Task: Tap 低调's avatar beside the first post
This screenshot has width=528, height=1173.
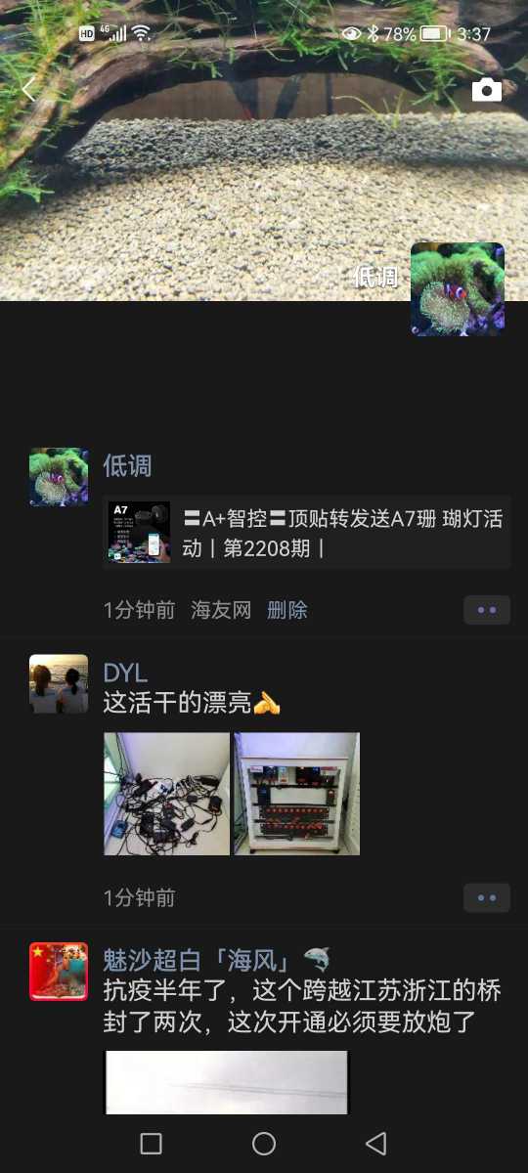Action: click(59, 477)
